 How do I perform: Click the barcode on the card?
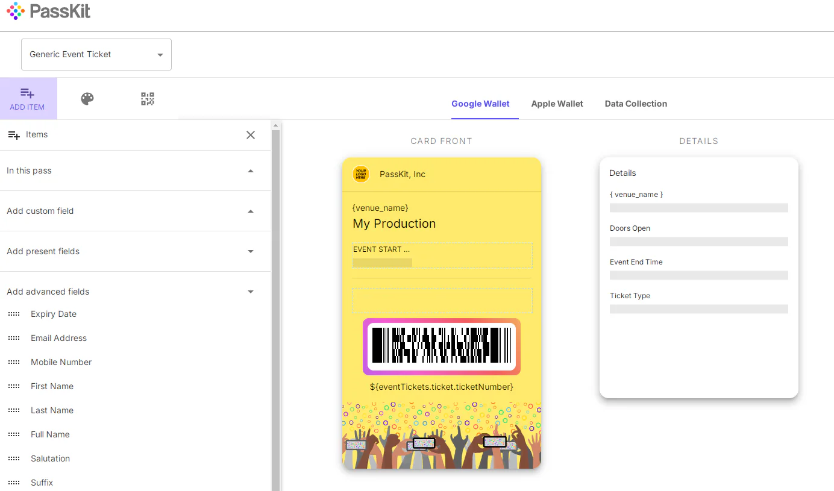click(442, 346)
